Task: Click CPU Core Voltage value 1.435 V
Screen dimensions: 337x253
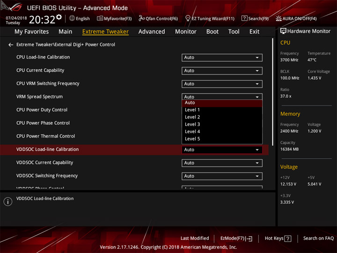Action: pyautogui.click(x=314, y=78)
